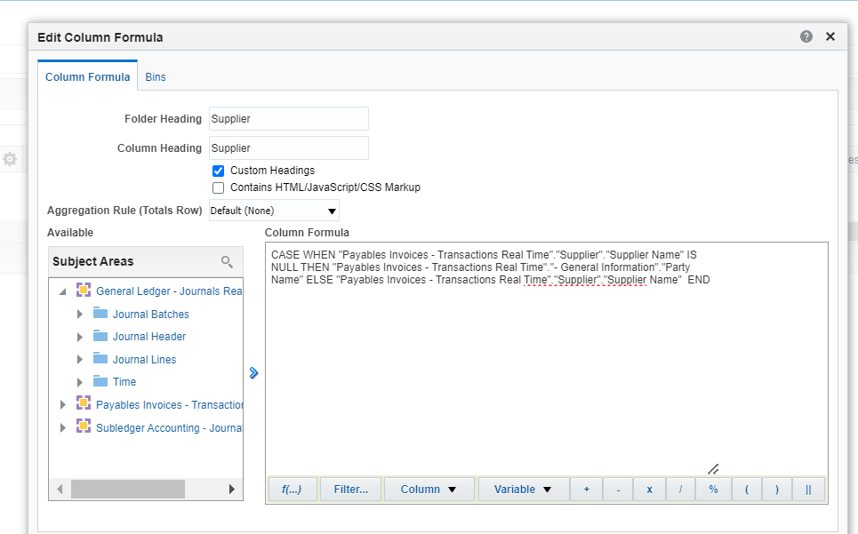Open help via the question mark icon
Image resolution: width=858 pixels, height=534 pixels.
806,36
